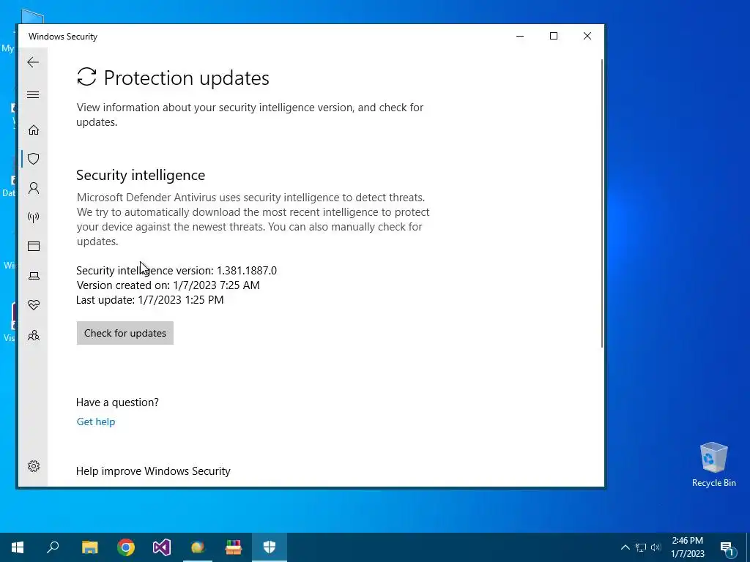Screen dimensions: 750x562
Task: Open the Action Center notifications icon
Action: tap(727, 547)
